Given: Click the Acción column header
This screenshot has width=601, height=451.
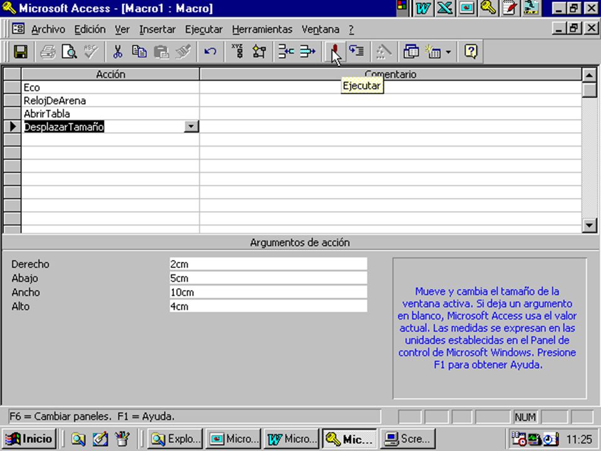Looking at the screenshot, I should click(x=110, y=75).
